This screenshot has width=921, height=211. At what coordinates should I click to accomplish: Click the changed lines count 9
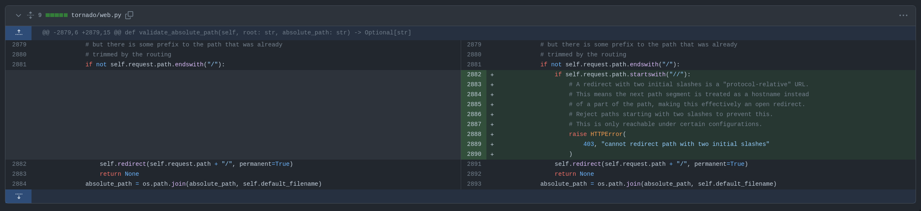click(x=40, y=15)
